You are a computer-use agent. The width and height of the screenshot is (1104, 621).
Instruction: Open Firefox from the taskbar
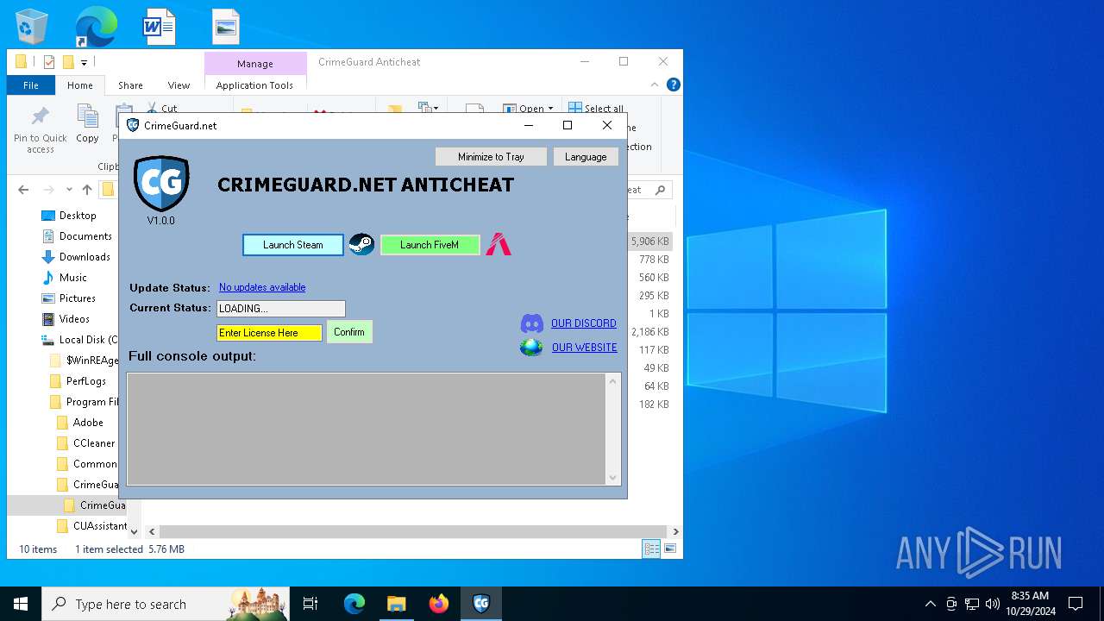pyautogui.click(x=439, y=604)
